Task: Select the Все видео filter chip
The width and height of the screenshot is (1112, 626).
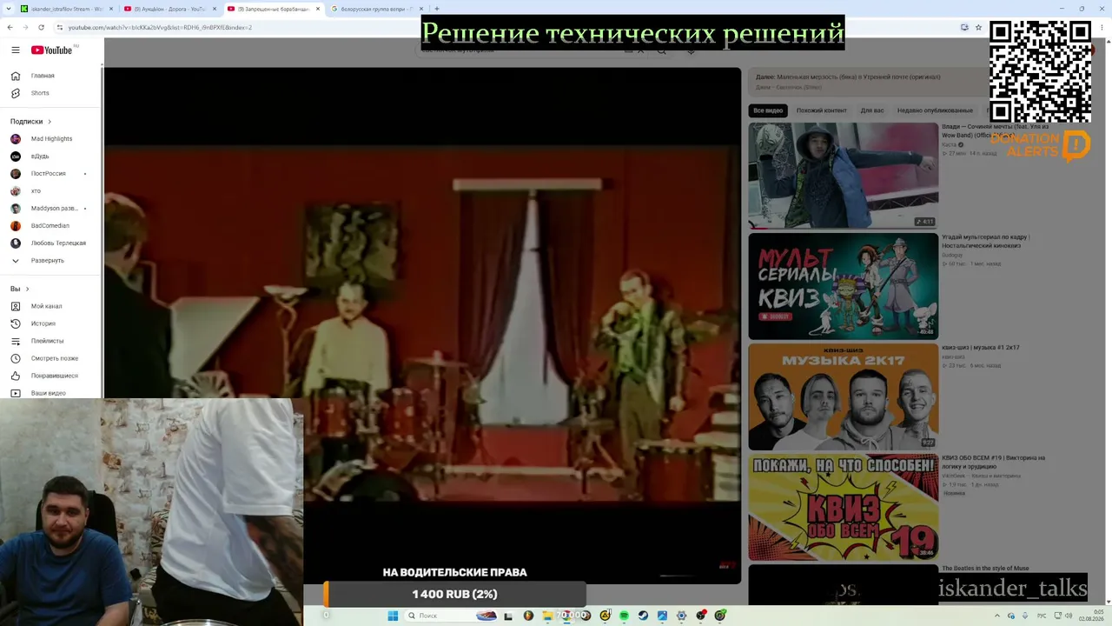Action: [x=768, y=110]
